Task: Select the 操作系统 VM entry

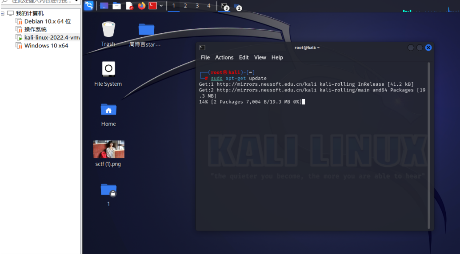Action: pos(35,29)
